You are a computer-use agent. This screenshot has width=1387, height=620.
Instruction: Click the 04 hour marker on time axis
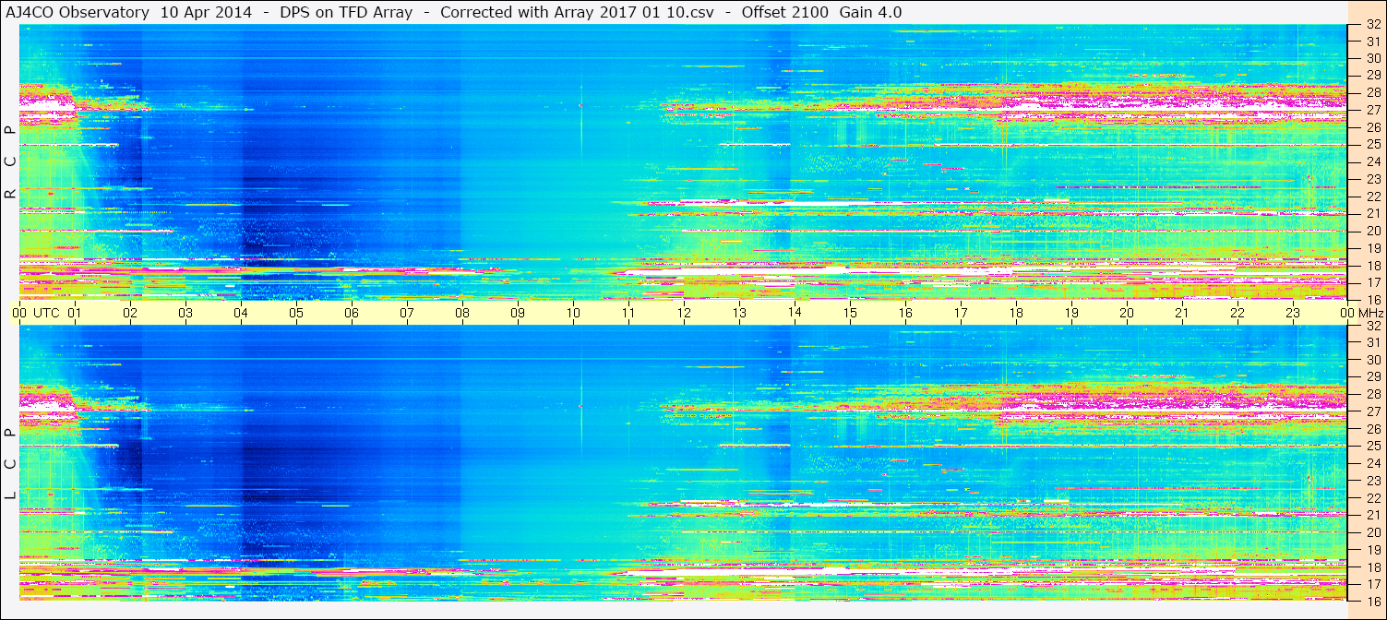pos(241,313)
